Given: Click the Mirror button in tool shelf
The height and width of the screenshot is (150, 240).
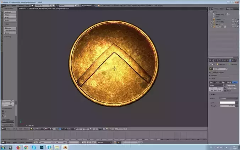Looking at the screenshot, I should [10, 21].
